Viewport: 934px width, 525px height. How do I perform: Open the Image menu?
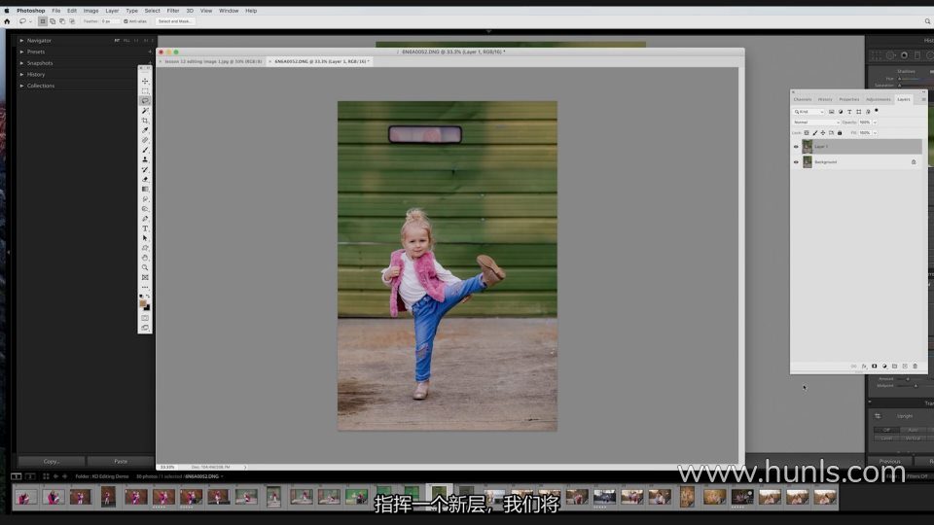tap(90, 11)
